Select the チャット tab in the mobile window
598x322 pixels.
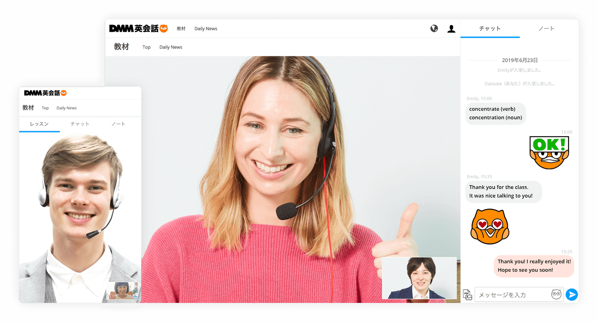(x=80, y=124)
